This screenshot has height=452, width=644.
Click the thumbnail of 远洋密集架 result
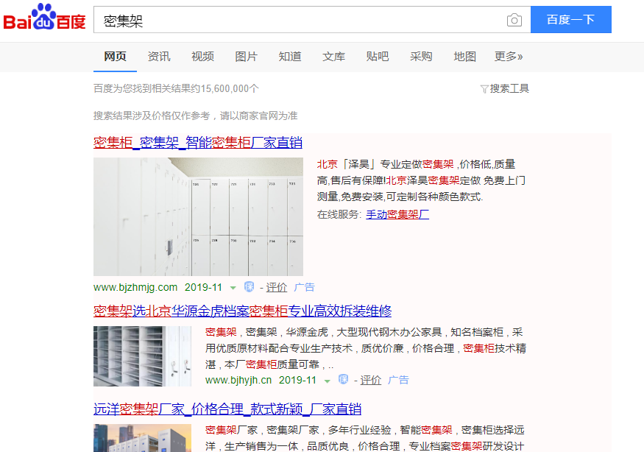(142, 438)
